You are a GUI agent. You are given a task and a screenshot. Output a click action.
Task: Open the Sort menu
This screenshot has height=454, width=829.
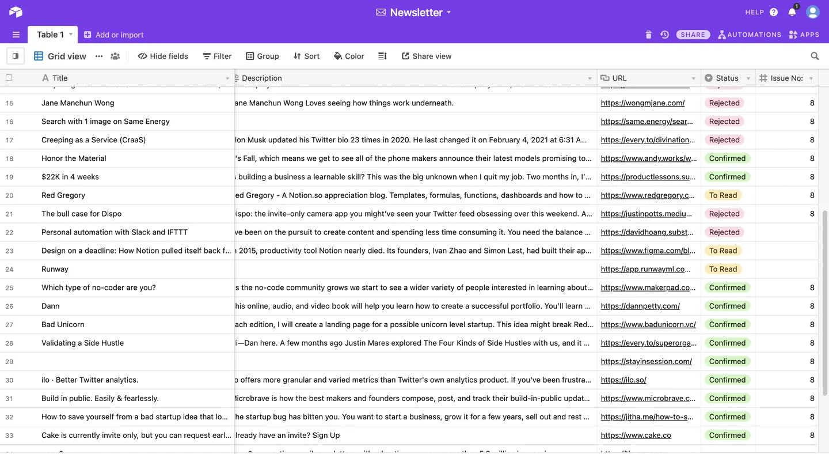[x=306, y=56]
